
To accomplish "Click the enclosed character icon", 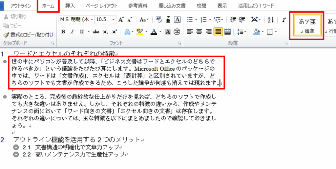I will point(177,32).
